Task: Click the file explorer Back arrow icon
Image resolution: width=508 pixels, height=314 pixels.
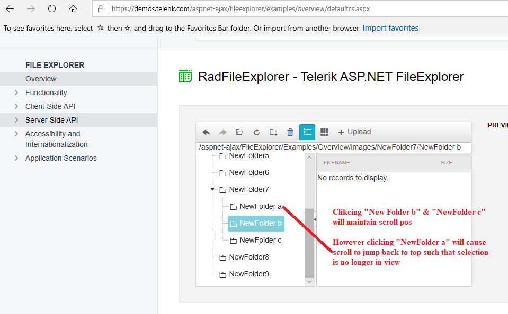Action: click(x=206, y=132)
